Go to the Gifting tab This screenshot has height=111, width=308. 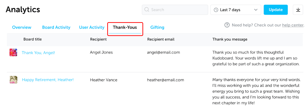[157, 27]
